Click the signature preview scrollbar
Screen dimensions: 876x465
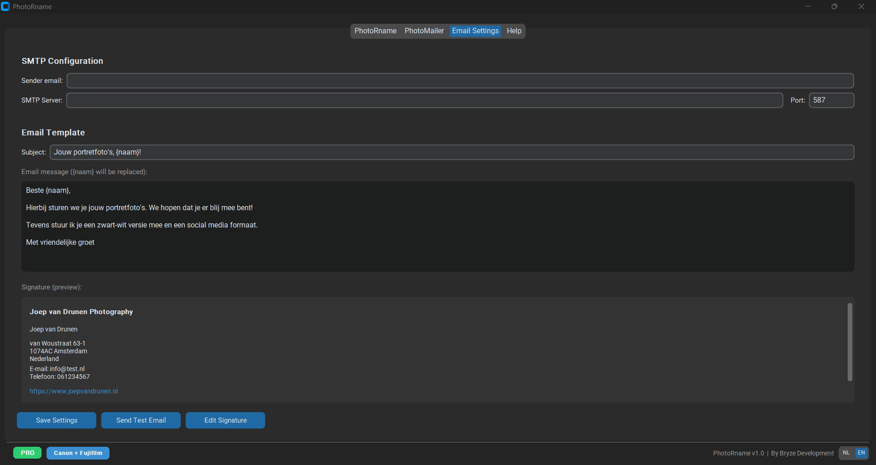[850, 342]
